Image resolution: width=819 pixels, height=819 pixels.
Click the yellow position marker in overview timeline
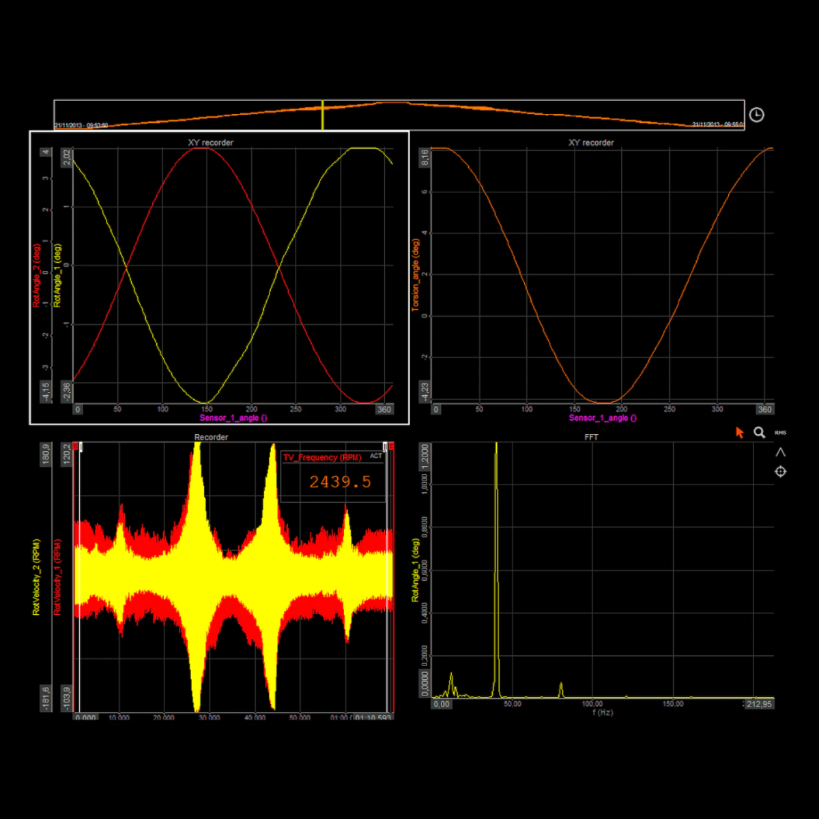(322, 115)
